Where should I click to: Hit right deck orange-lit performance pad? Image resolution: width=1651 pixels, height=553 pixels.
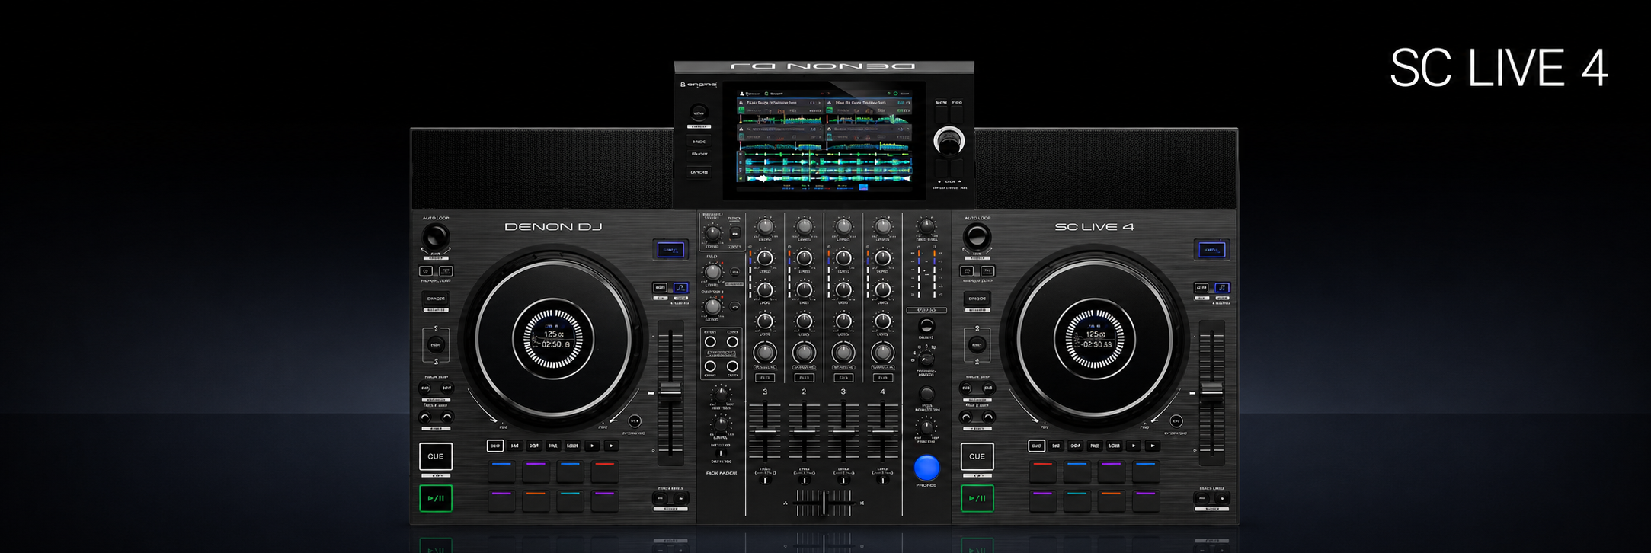[x=1111, y=500]
